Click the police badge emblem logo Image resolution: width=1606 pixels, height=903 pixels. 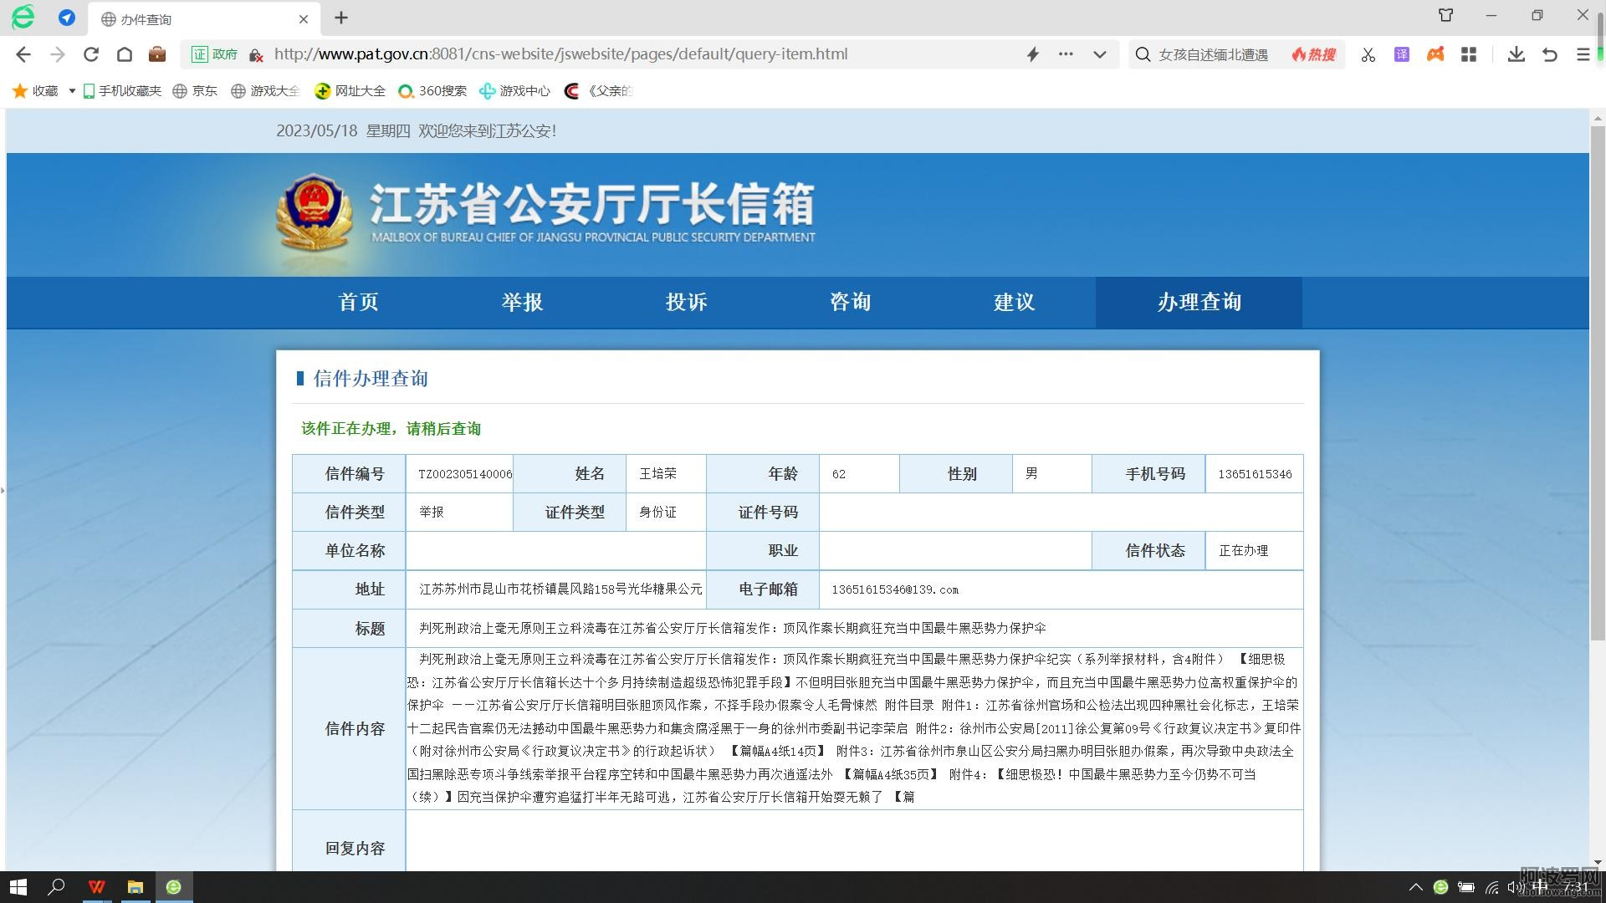314,211
